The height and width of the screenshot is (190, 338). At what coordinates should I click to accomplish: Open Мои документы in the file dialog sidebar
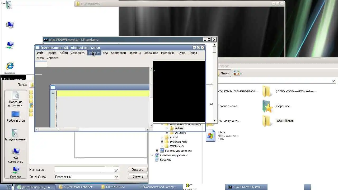(16, 135)
